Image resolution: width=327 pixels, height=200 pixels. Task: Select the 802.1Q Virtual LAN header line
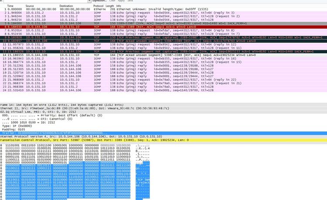click(163, 112)
